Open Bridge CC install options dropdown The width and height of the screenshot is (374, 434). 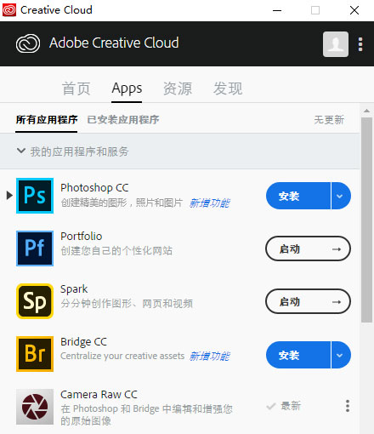341,355
